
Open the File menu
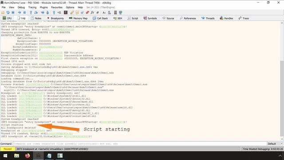click(4, 7)
